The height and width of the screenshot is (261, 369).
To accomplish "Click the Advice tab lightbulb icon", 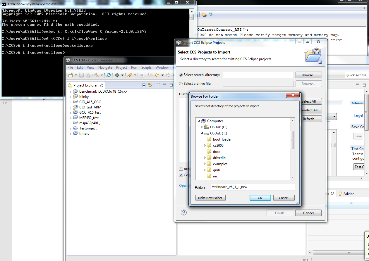I will click(340, 194).
